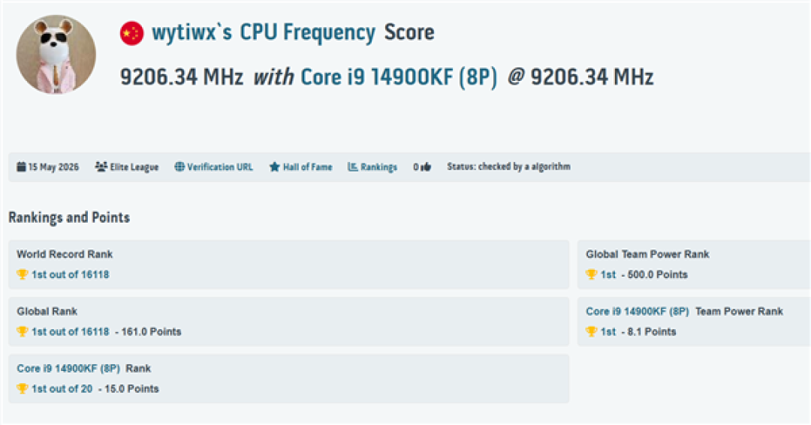
Task: Click the Global Rank trophy icon
Action: 22,331
